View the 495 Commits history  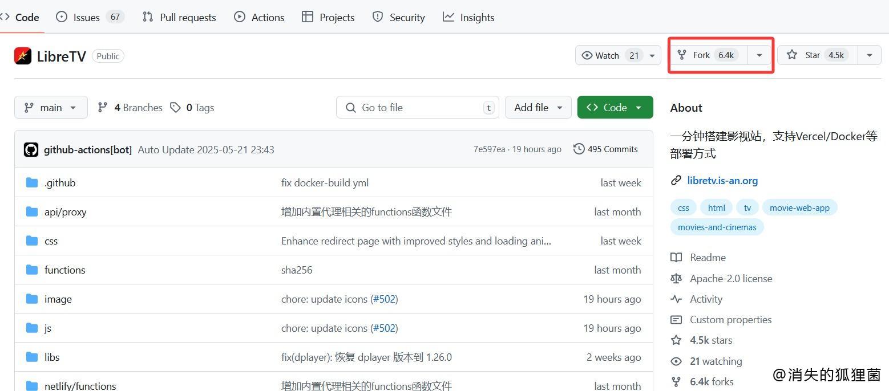[605, 149]
